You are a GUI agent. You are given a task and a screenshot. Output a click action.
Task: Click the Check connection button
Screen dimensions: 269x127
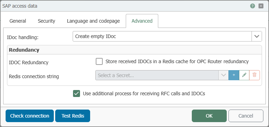click(x=30, y=116)
